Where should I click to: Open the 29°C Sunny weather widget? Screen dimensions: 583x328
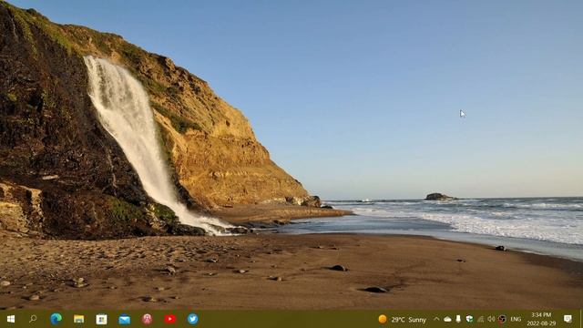tap(402, 320)
